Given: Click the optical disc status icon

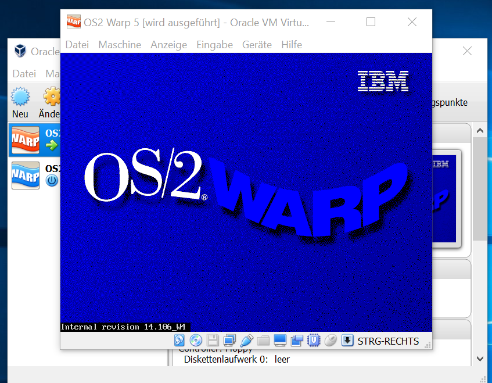Looking at the screenshot, I should [x=196, y=341].
